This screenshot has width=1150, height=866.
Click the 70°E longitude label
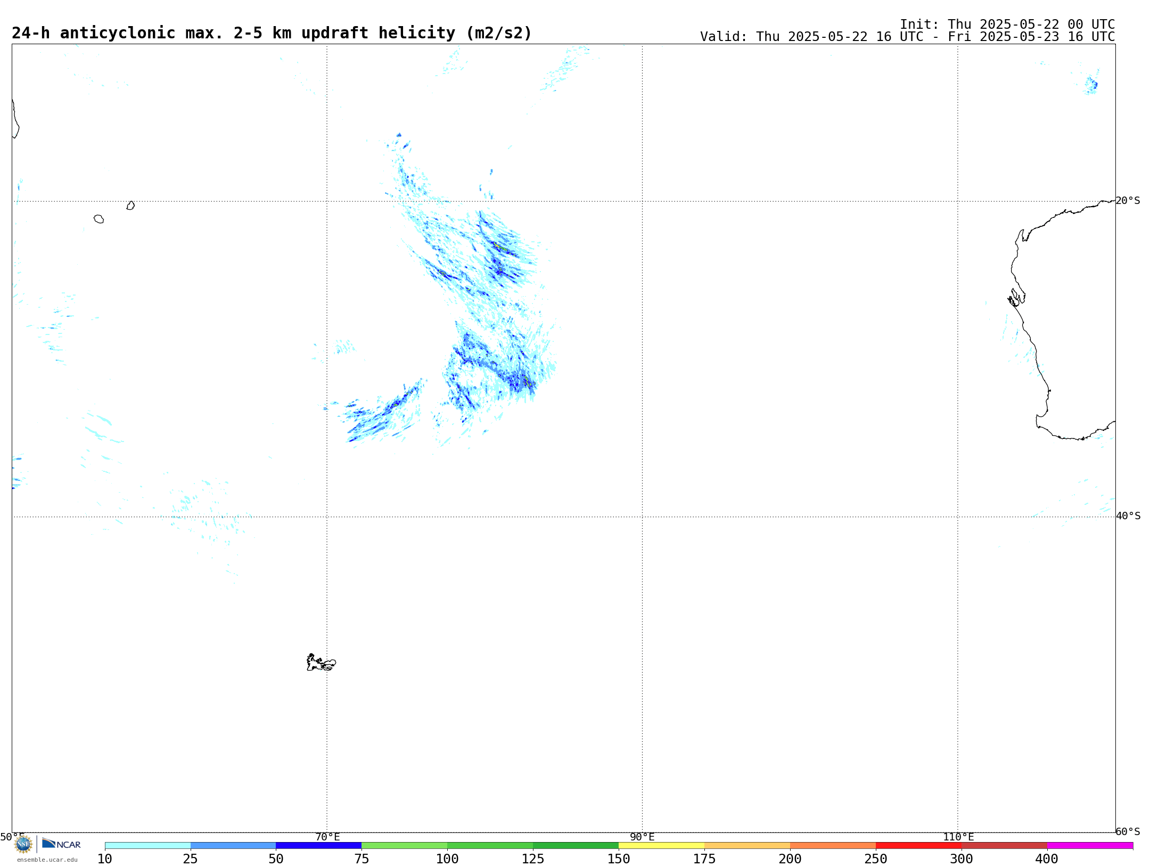click(327, 837)
